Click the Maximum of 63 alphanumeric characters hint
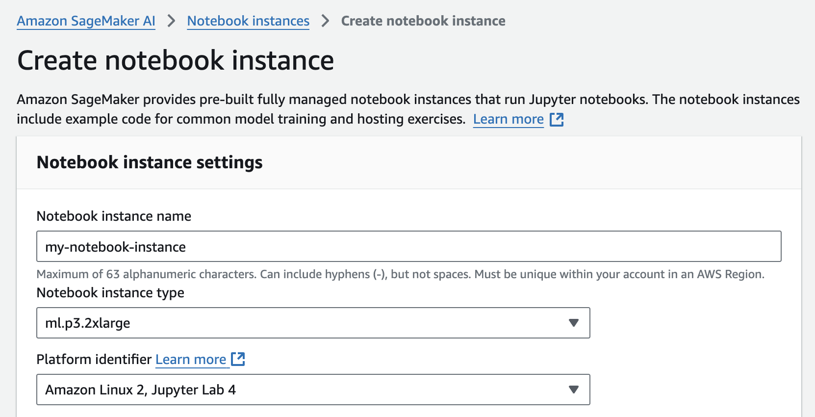Viewport: 815px width, 417px height. (401, 274)
